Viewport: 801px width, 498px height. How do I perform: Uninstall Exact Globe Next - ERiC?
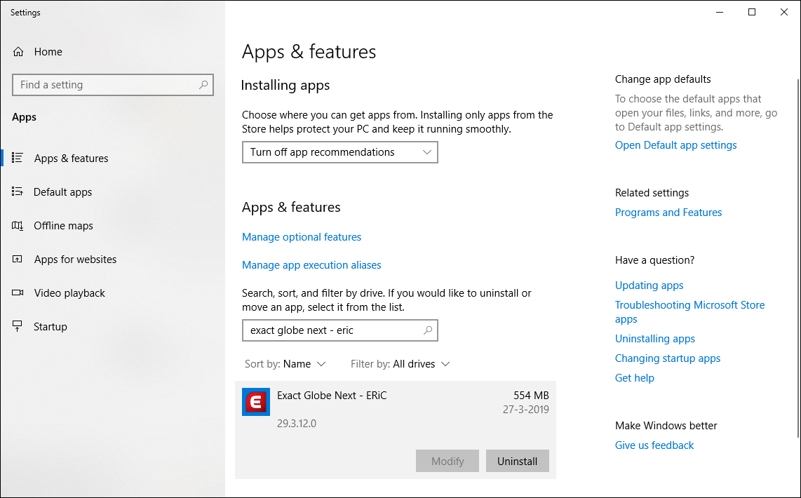coord(518,461)
